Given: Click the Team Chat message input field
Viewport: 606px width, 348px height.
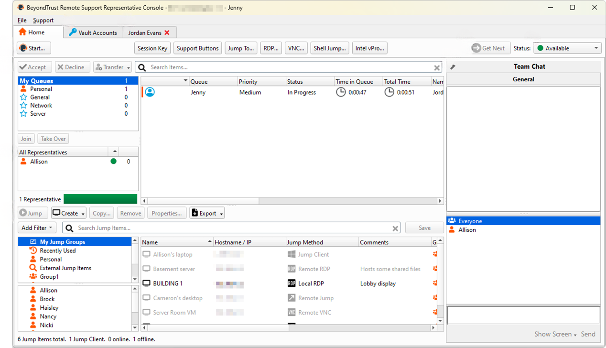Looking at the screenshot, I should (x=523, y=315).
